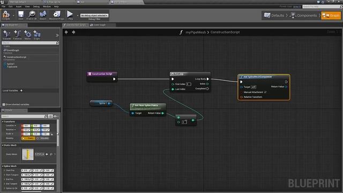This screenshot has height=193, width=343.
Task: Open the File menu
Action: coord(4,6)
